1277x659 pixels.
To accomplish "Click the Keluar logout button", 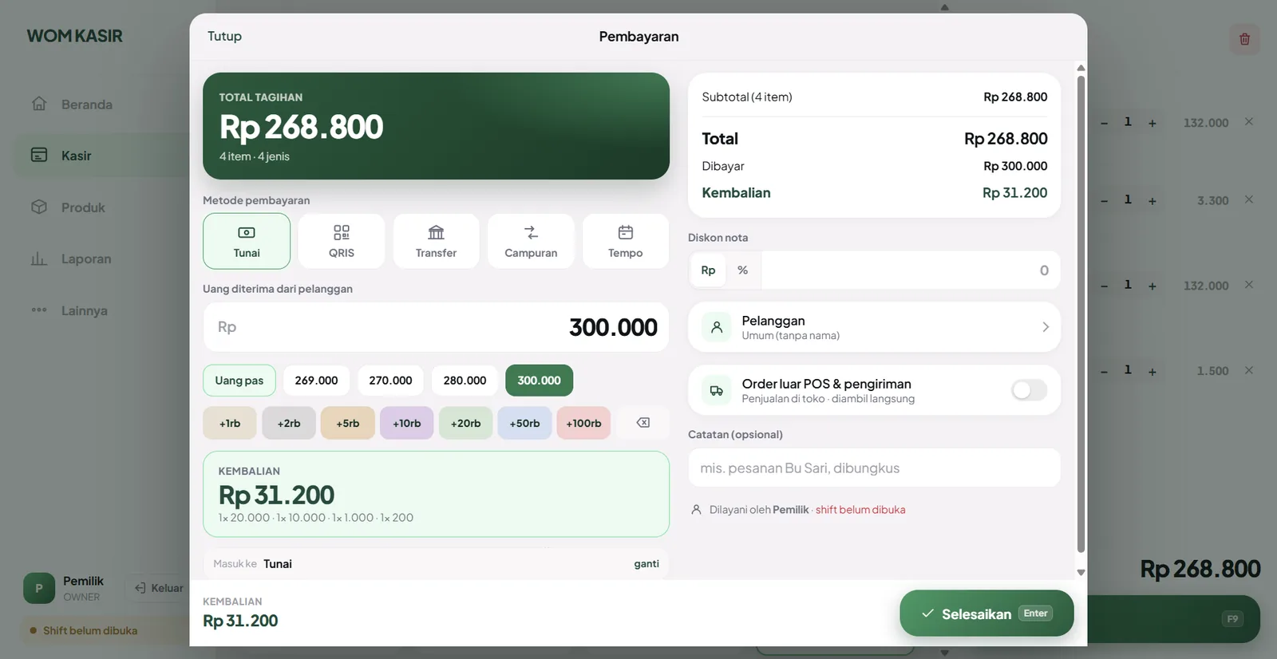I will point(160,588).
